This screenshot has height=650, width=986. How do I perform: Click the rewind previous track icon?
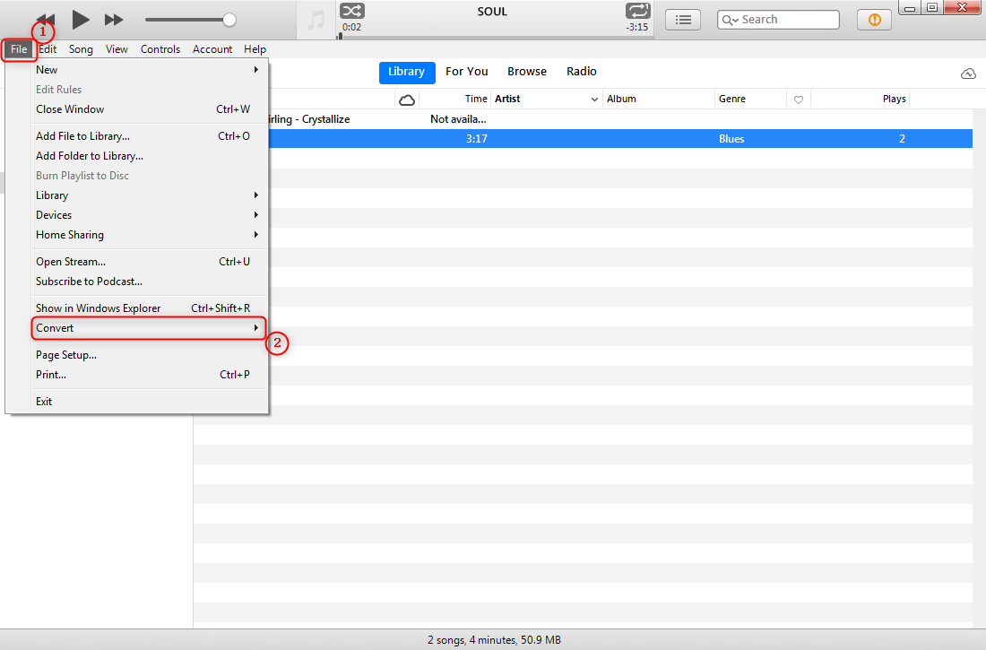pos(46,20)
